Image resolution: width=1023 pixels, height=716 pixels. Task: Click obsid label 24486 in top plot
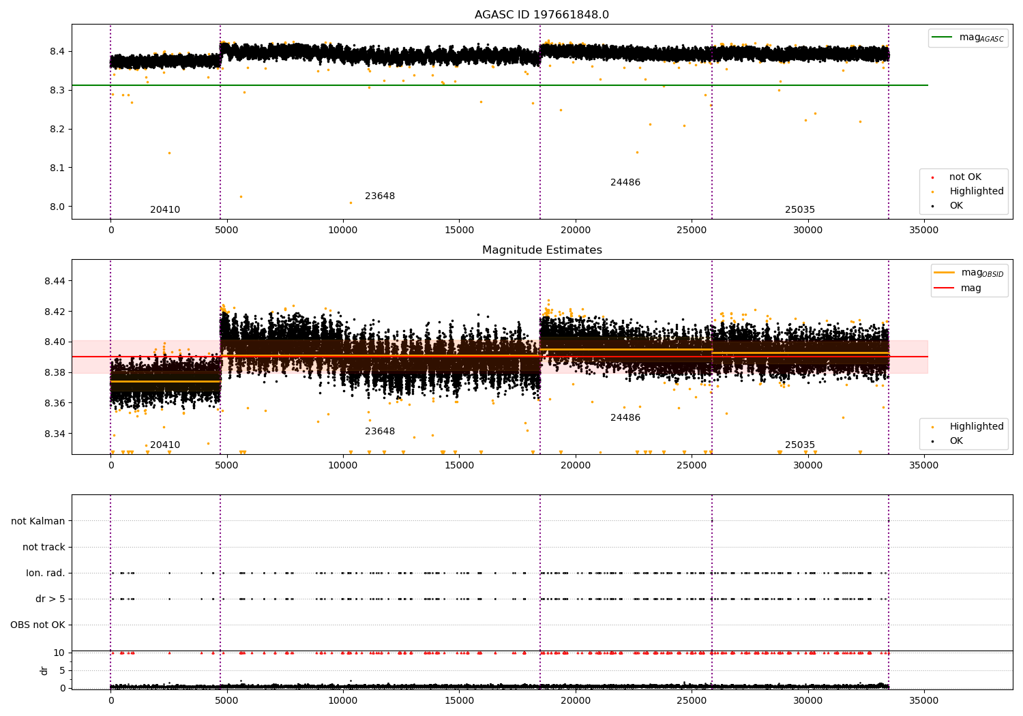(625, 182)
